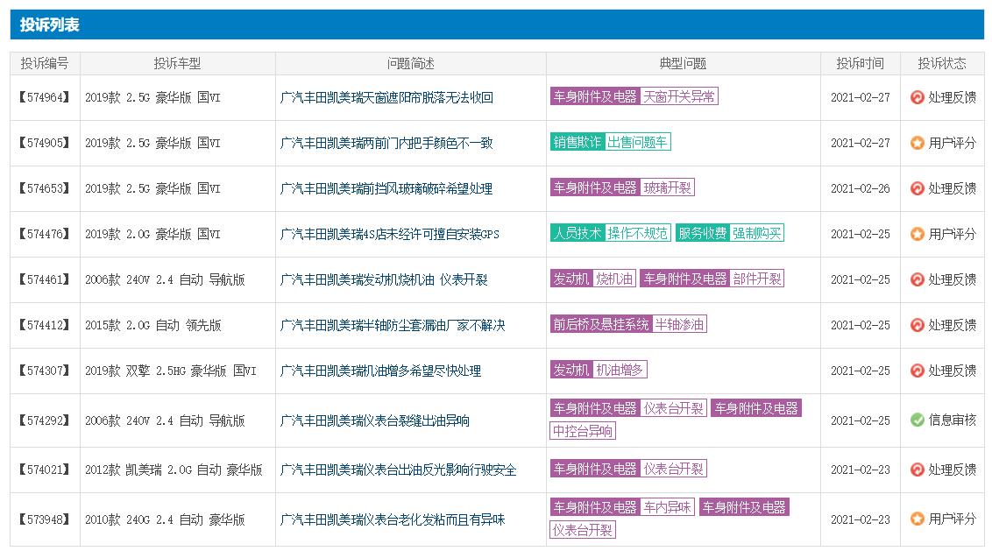Click the 发动机 tag in row 574307
Screen dimensions: 992x551
click(571, 370)
